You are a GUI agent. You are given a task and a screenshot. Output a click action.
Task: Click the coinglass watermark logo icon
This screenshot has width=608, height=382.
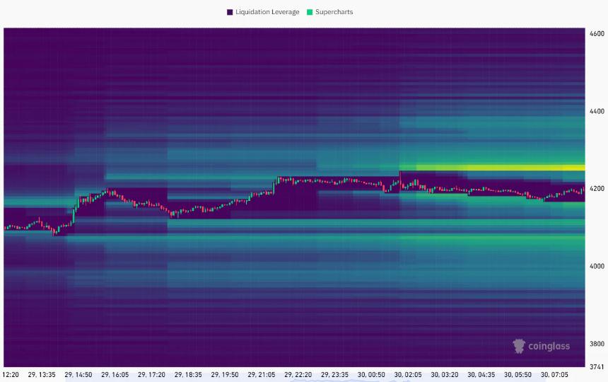click(x=520, y=346)
